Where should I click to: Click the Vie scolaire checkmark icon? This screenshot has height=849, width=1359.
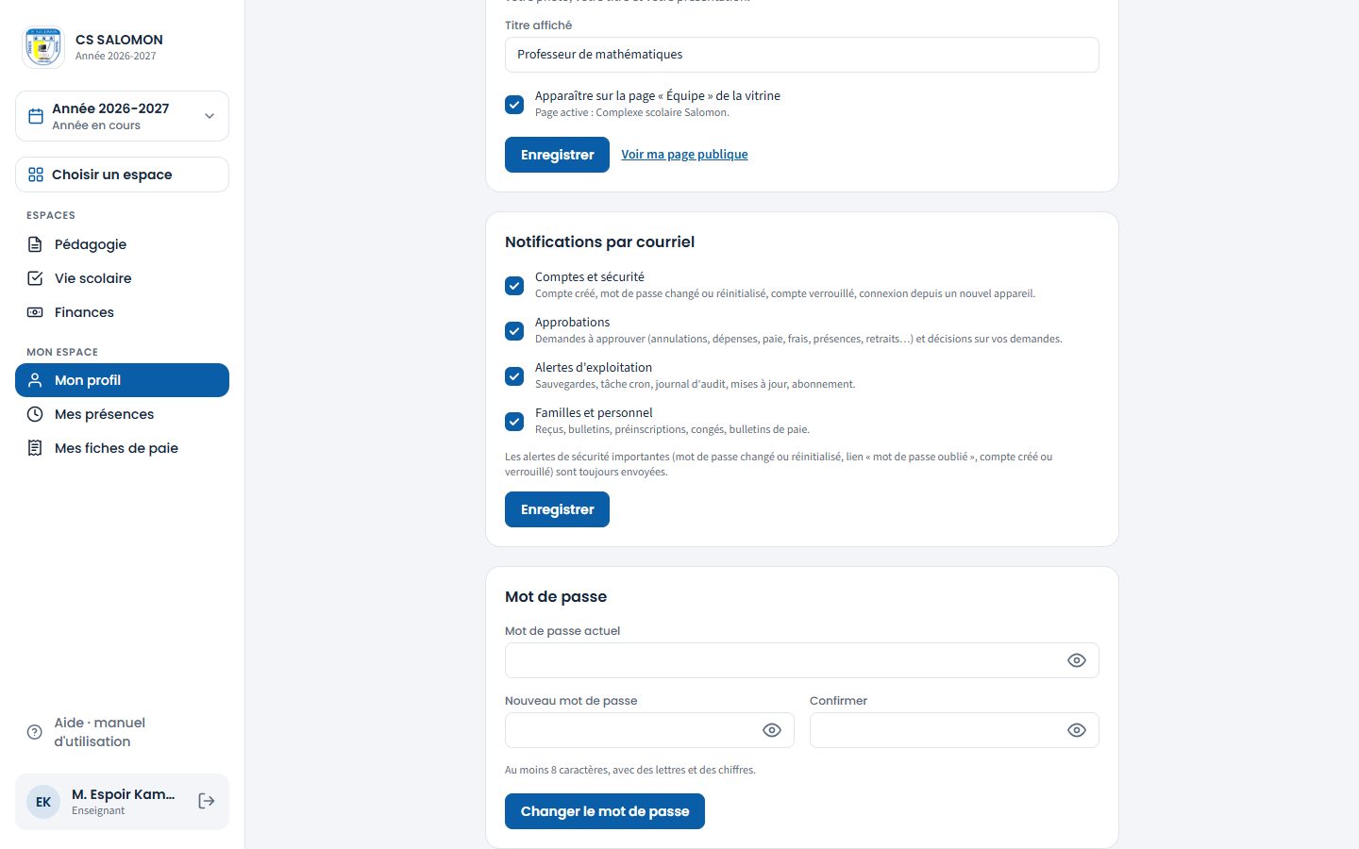[35, 278]
